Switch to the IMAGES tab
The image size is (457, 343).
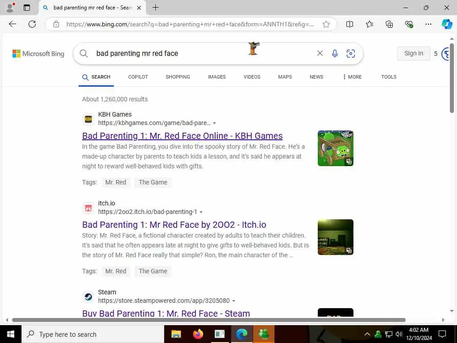[217, 77]
